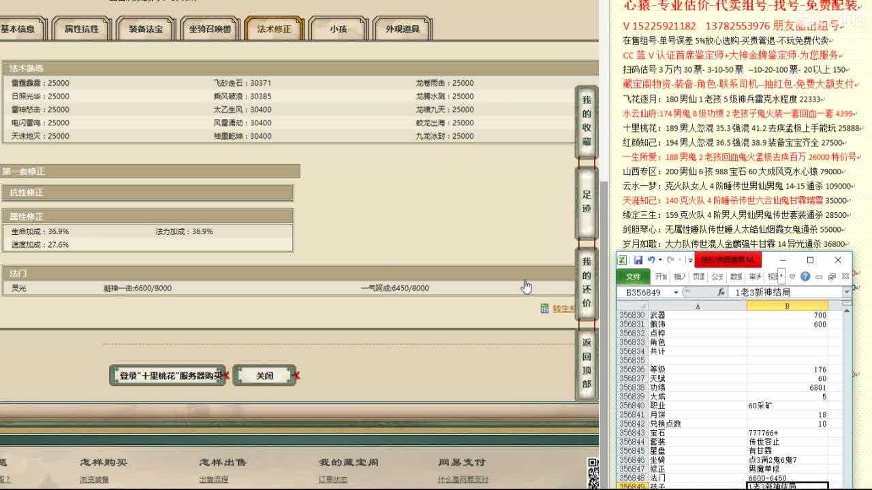
Task: Open the Customize Quick Access Toolbar dropdown
Action: click(x=689, y=261)
